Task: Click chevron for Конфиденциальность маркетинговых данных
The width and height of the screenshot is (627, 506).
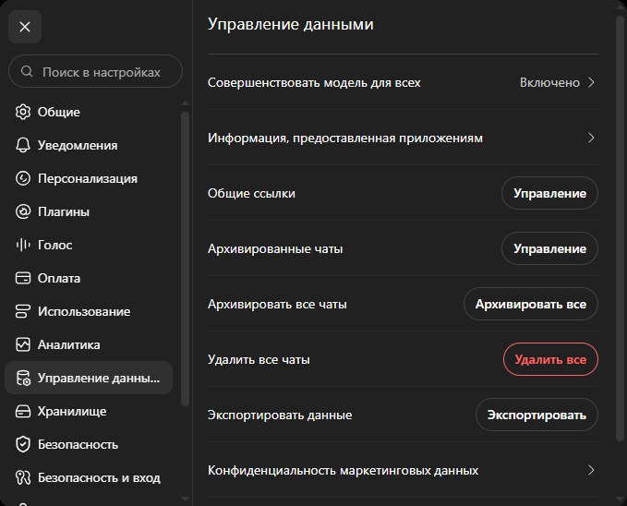Action: pos(591,470)
